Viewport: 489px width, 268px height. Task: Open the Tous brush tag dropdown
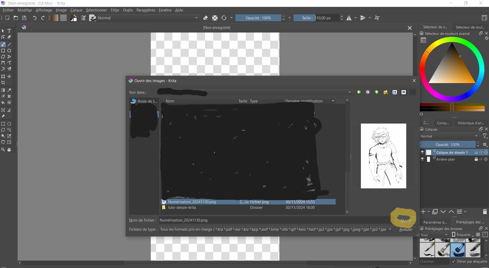[x=434, y=235]
